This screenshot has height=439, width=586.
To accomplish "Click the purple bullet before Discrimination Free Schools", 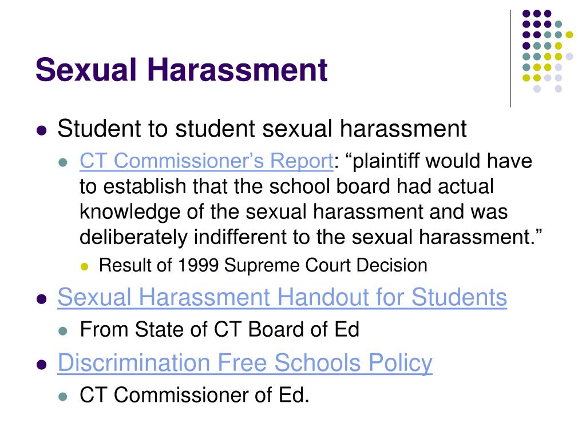I will click(41, 364).
